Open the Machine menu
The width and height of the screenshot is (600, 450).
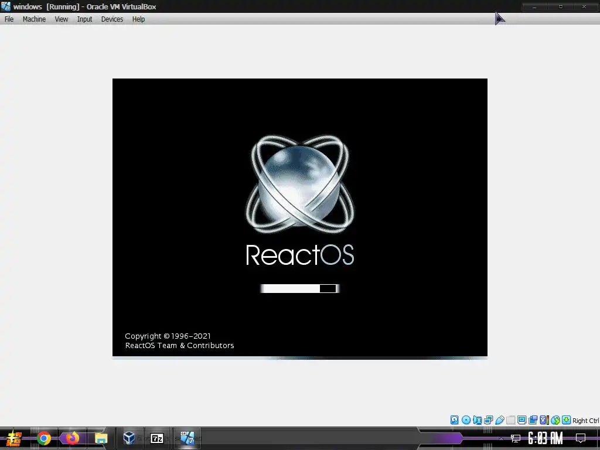(x=34, y=19)
